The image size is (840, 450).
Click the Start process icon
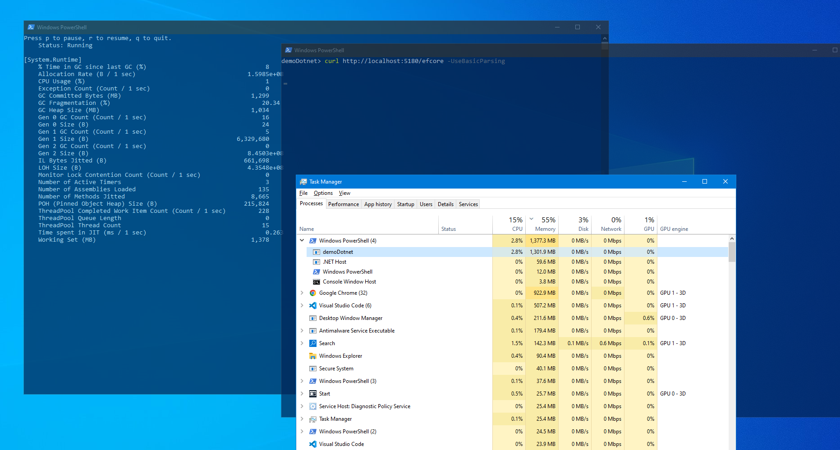pyautogui.click(x=313, y=394)
